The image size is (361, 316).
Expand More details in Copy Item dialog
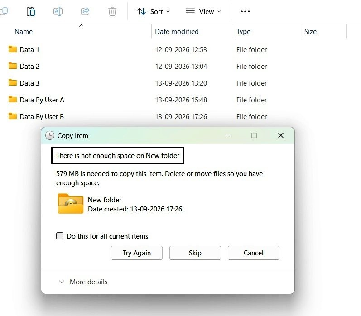(x=83, y=282)
